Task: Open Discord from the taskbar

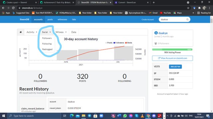Action: click(154, 116)
